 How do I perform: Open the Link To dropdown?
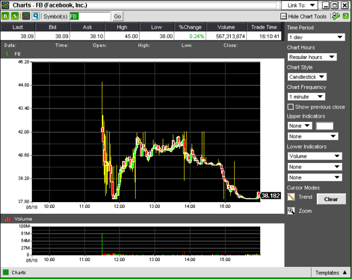pyautogui.click(x=299, y=5)
